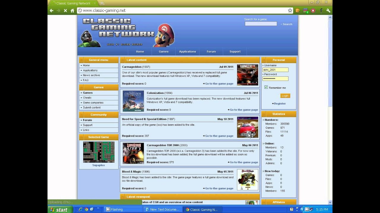Click the Search for a game field

pyautogui.click(x=261, y=24)
